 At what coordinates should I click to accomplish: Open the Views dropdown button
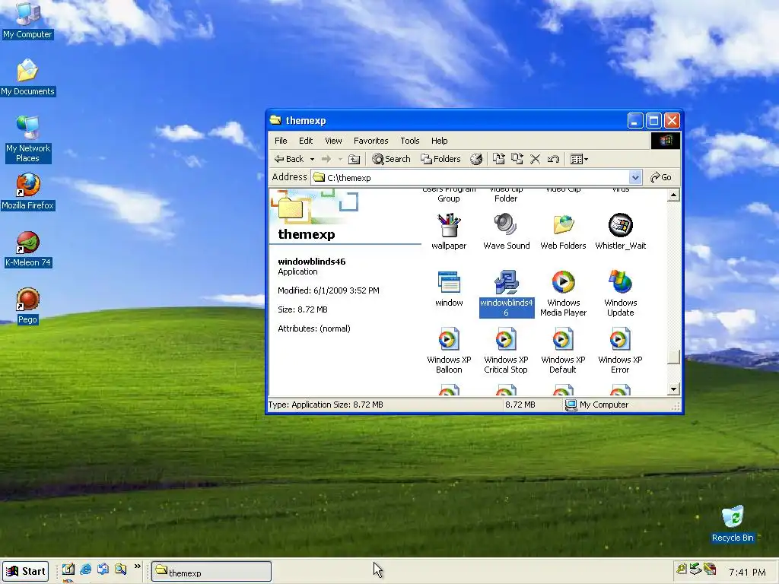click(x=579, y=159)
